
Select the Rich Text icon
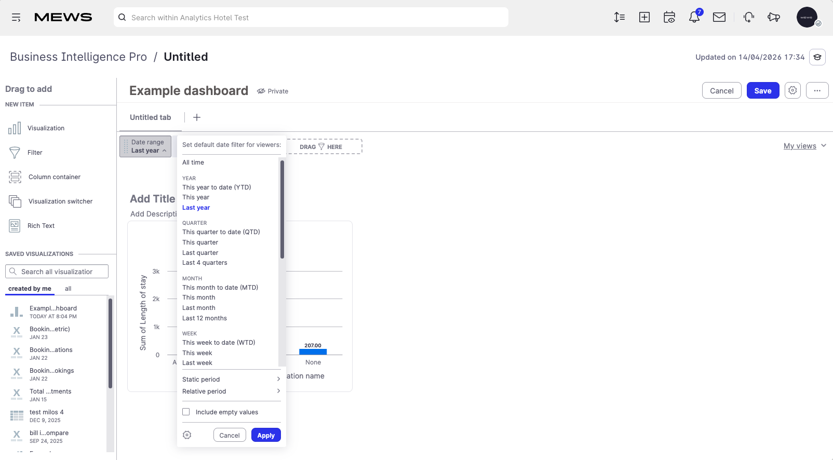tap(15, 226)
